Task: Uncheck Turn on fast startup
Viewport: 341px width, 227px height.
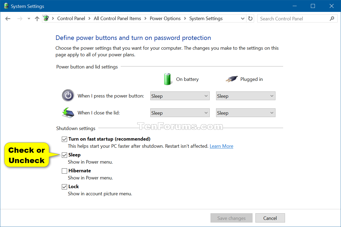Action: pos(64,139)
